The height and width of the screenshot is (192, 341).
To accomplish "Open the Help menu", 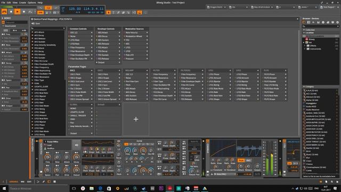I will point(40,3).
